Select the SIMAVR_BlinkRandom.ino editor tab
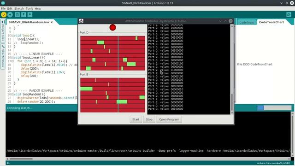The image size is (295, 166). point(29,22)
